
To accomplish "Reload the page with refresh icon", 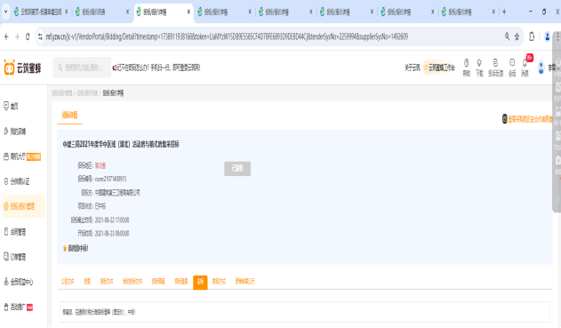I will coord(28,36).
